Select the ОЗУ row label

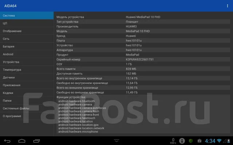pos(59,64)
